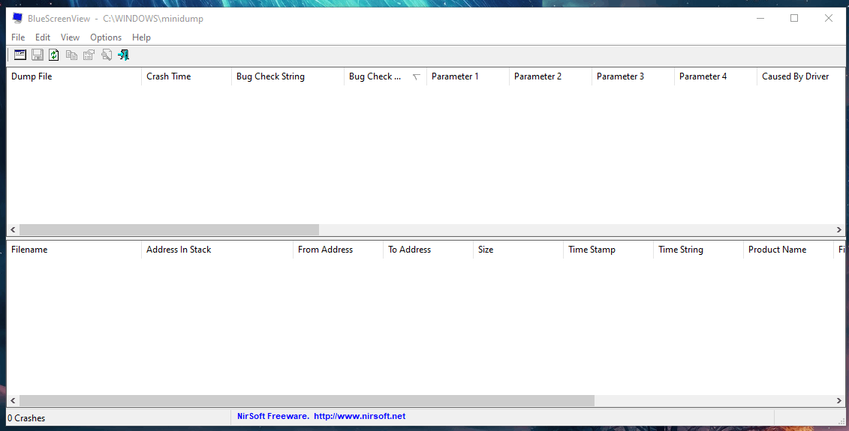Click the upper pane's right scroll arrow
This screenshot has height=431, width=849.
click(838, 230)
